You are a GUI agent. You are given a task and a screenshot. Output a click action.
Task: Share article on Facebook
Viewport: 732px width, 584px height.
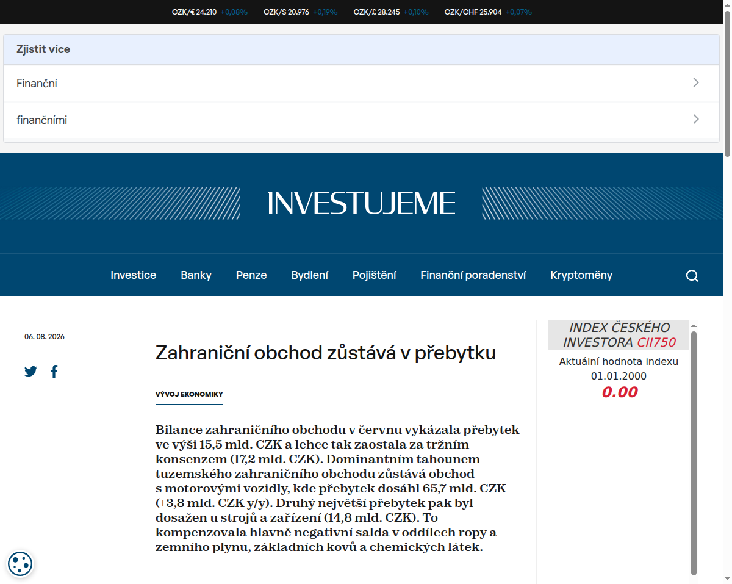[54, 371]
